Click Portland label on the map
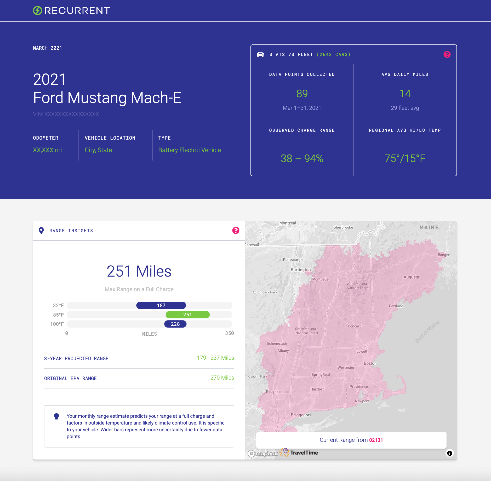 (396, 306)
